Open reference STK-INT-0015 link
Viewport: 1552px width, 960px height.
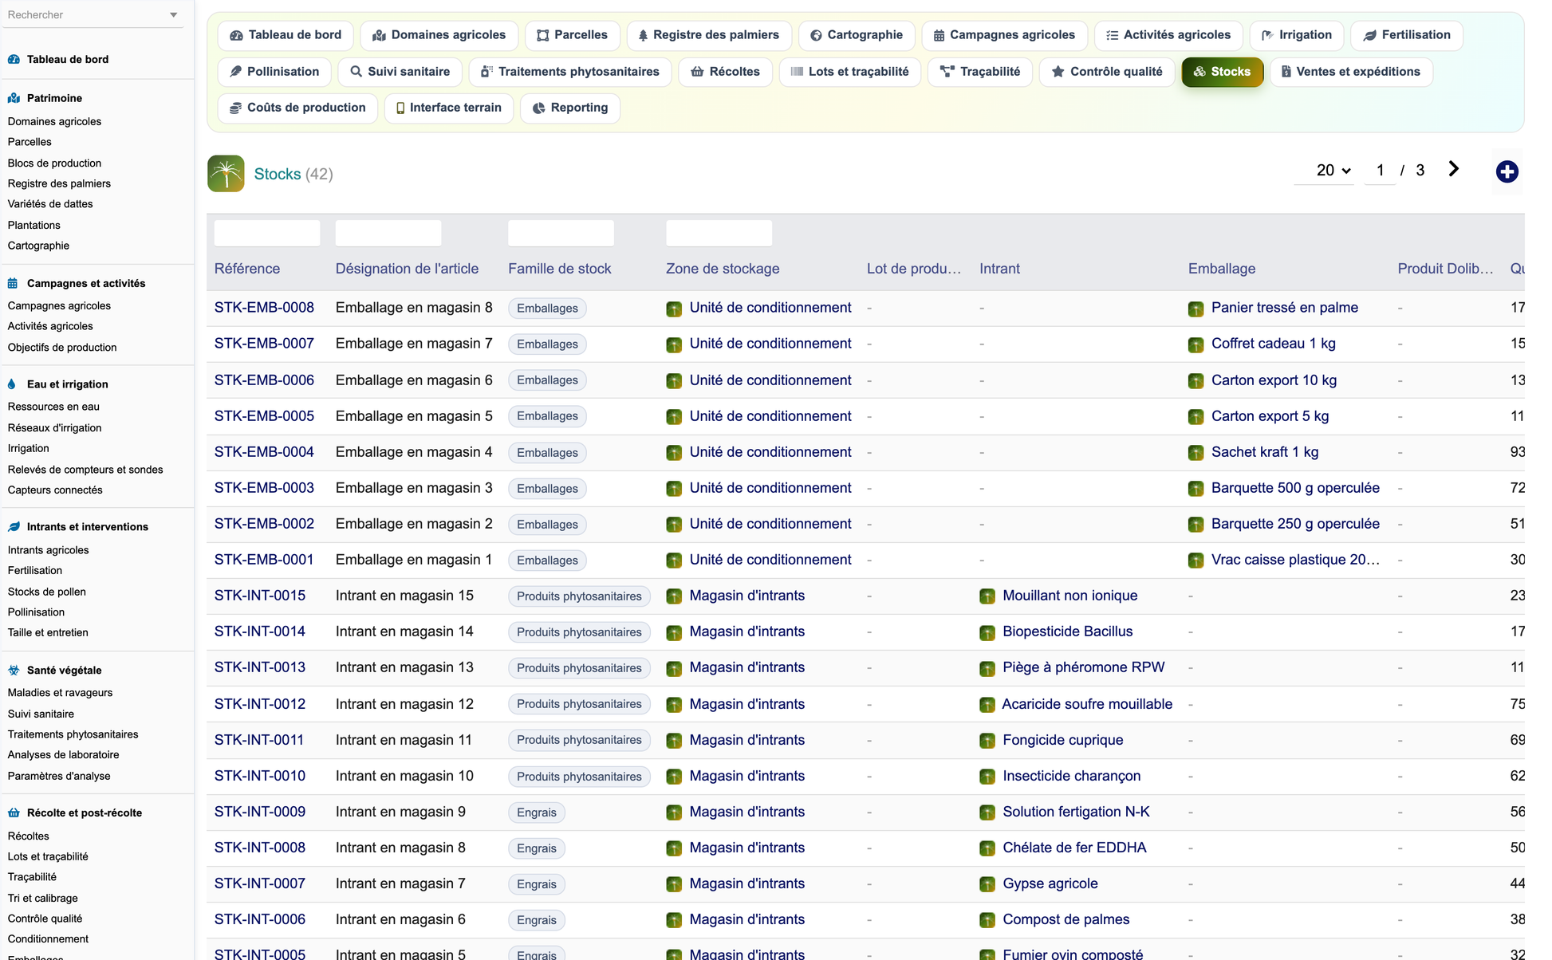pyautogui.click(x=260, y=596)
